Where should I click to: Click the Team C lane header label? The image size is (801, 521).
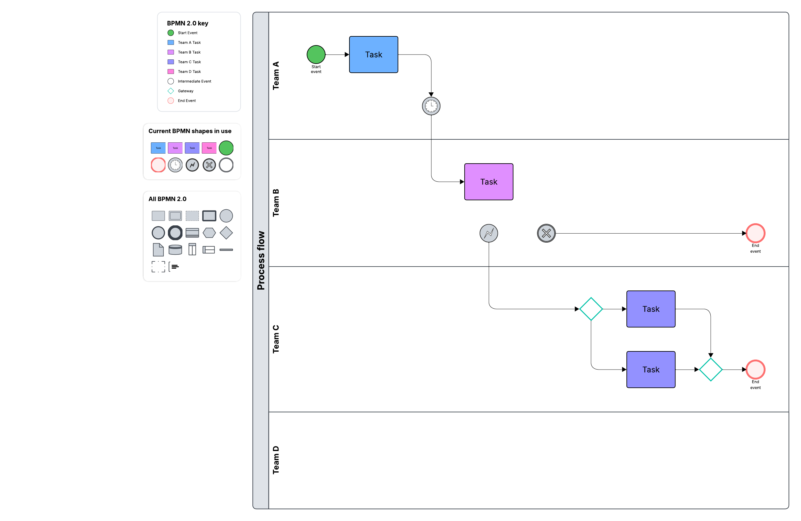tap(276, 339)
